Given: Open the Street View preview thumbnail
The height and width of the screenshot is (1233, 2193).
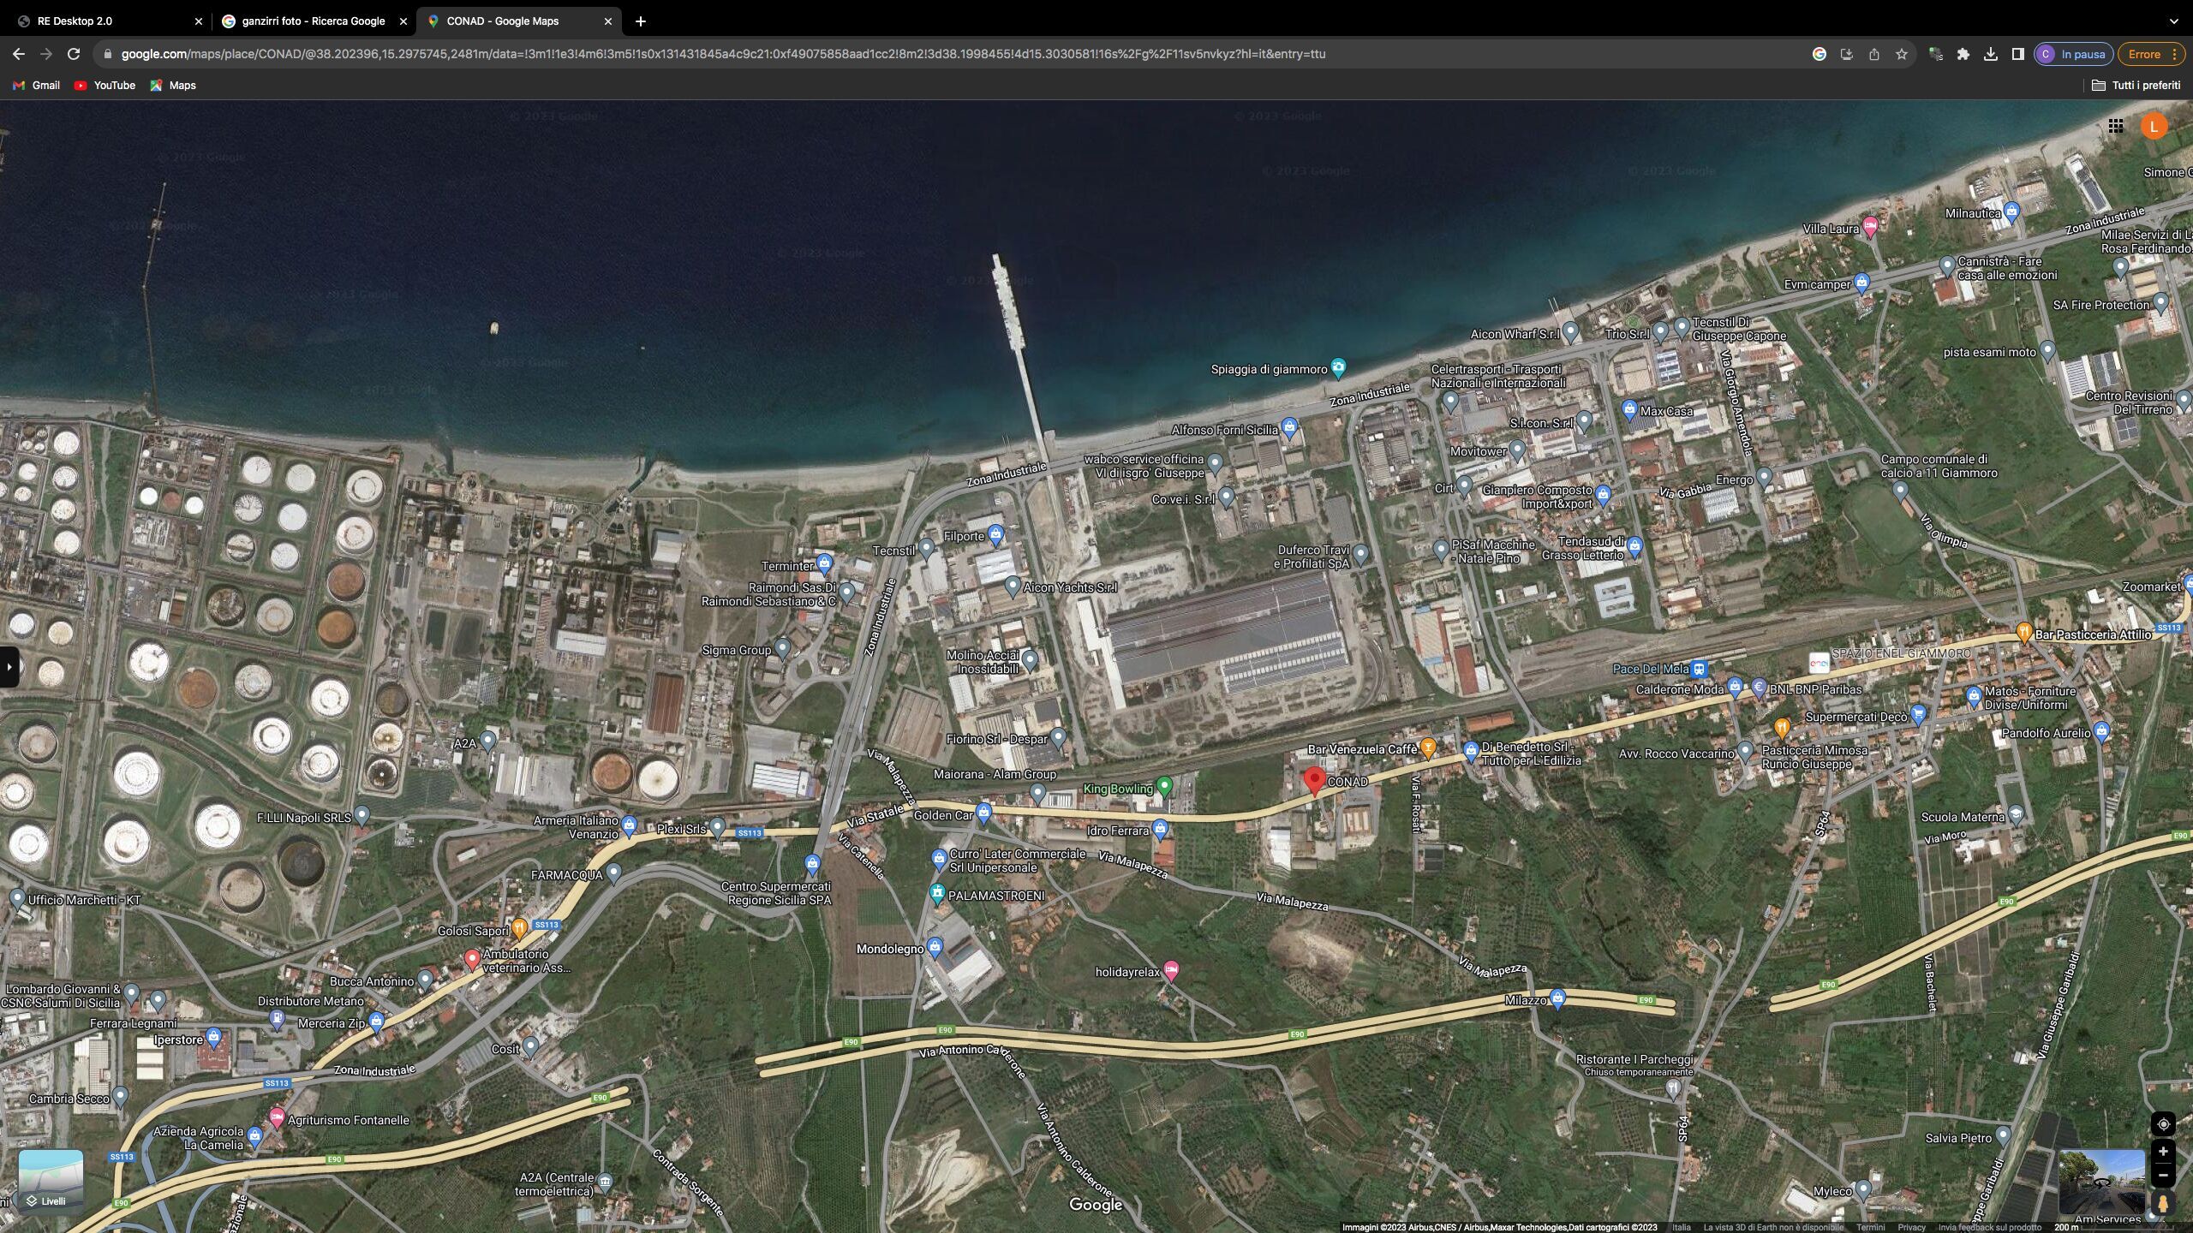Looking at the screenshot, I should (x=2100, y=1182).
